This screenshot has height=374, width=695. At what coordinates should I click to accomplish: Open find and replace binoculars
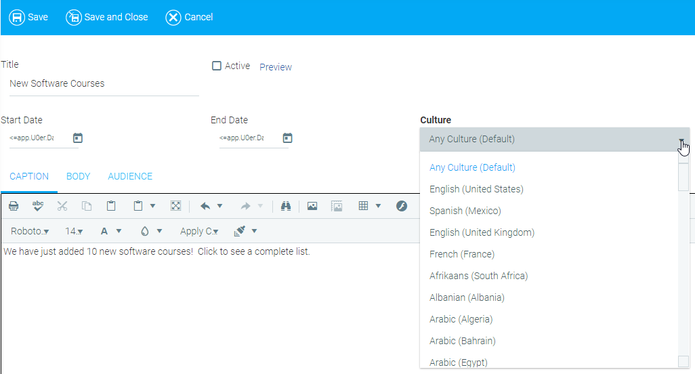click(x=286, y=206)
